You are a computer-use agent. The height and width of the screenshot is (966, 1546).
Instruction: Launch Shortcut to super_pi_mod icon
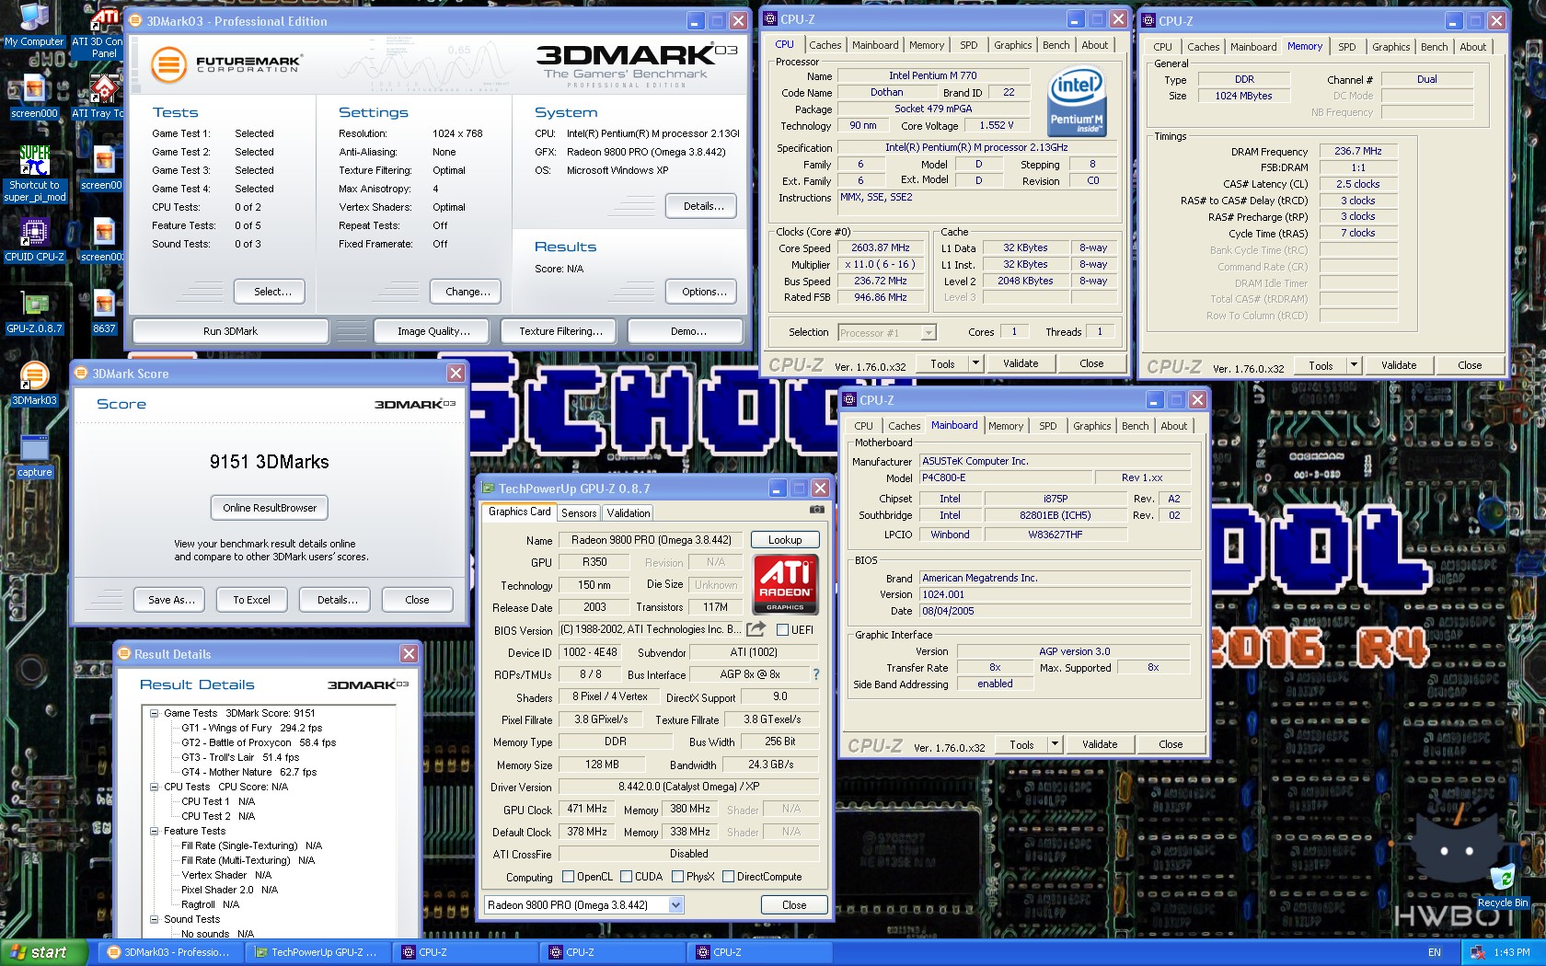pyautogui.click(x=35, y=173)
